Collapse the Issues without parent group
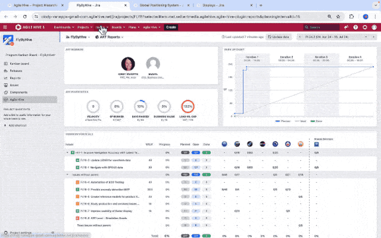The image size is (381, 238). (x=67, y=174)
